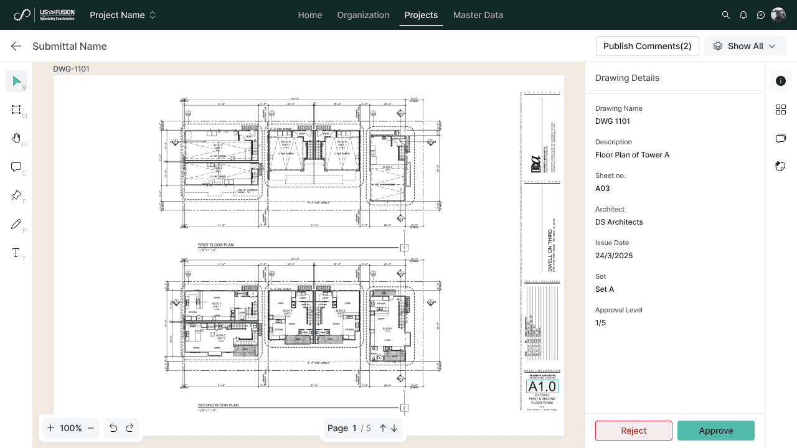Click the current page number field
The height and width of the screenshot is (448, 797).
point(354,428)
